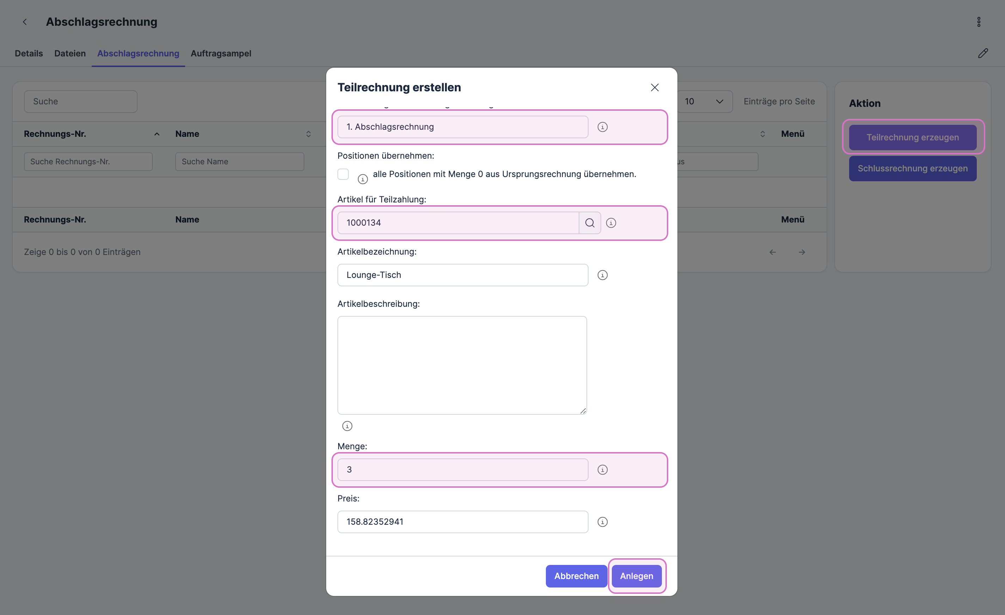The image size is (1005, 615).
Task: Open the Dateien tab
Action: pyautogui.click(x=70, y=54)
